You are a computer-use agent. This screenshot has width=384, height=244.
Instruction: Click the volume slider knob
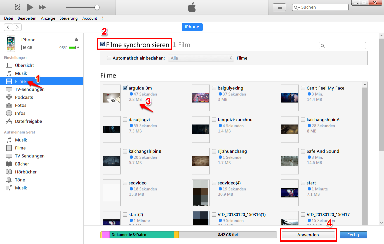pos(97,7)
